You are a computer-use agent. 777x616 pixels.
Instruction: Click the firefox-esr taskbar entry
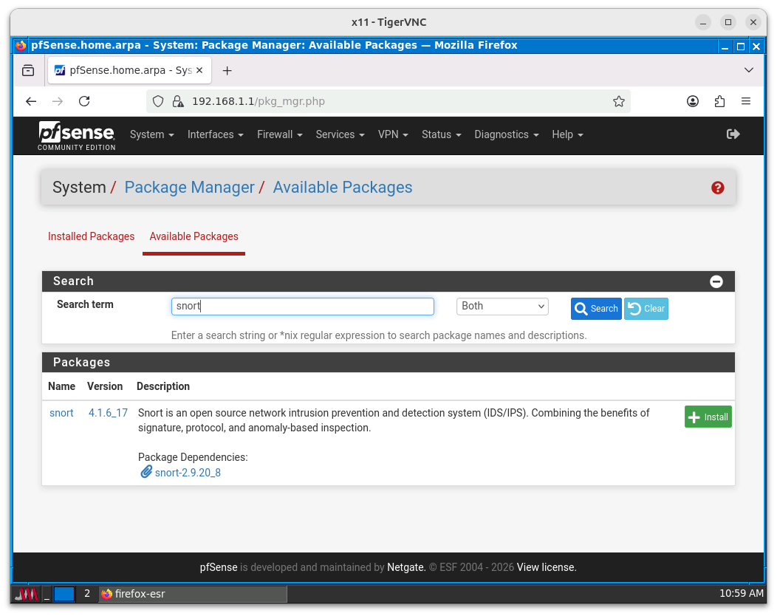[193, 594]
